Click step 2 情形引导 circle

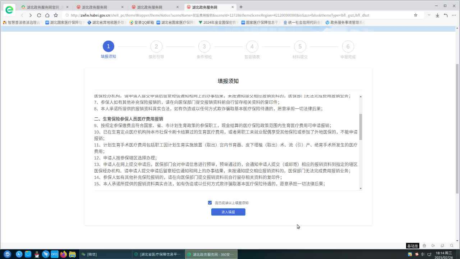pyautogui.click(x=156, y=46)
